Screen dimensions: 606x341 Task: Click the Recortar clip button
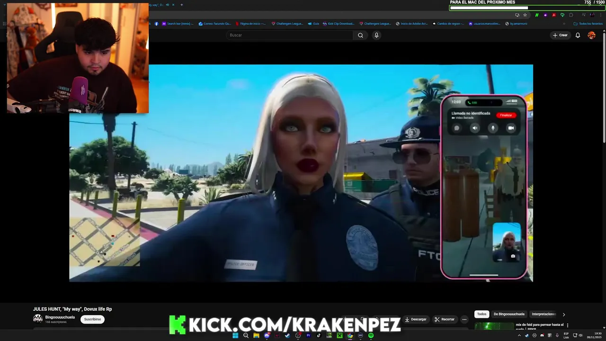pyautogui.click(x=445, y=319)
